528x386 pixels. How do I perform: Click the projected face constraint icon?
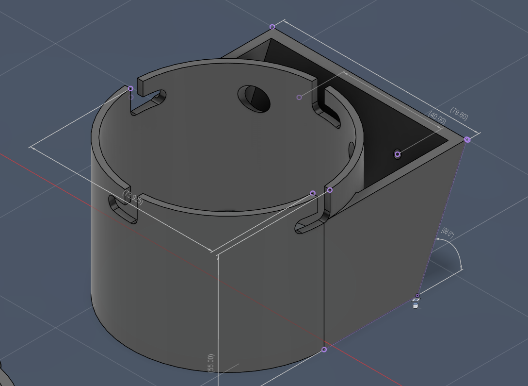(x=416, y=300)
